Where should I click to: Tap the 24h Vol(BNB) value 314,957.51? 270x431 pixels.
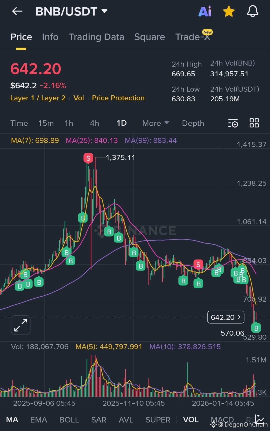tap(229, 74)
